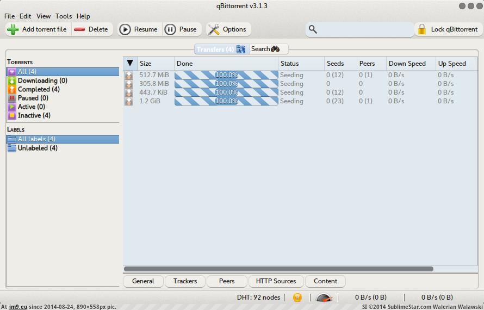
Task: Open the General details tab
Action: coord(143,281)
